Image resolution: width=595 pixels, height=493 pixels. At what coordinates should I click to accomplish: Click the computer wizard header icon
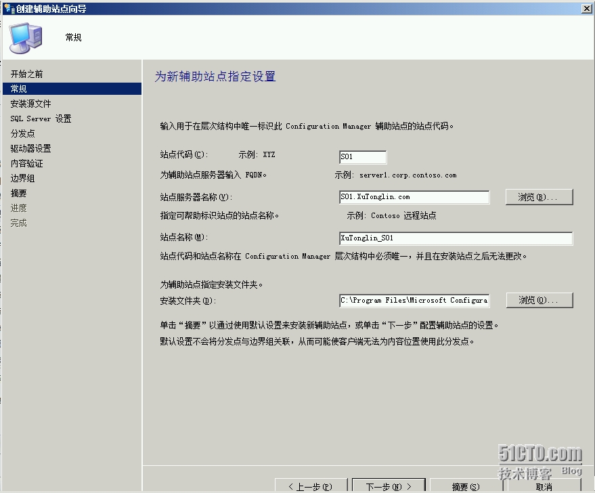point(26,39)
